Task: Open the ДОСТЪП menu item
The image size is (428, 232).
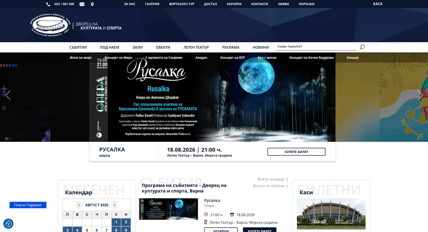Action: pyautogui.click(x=211, y=4)
